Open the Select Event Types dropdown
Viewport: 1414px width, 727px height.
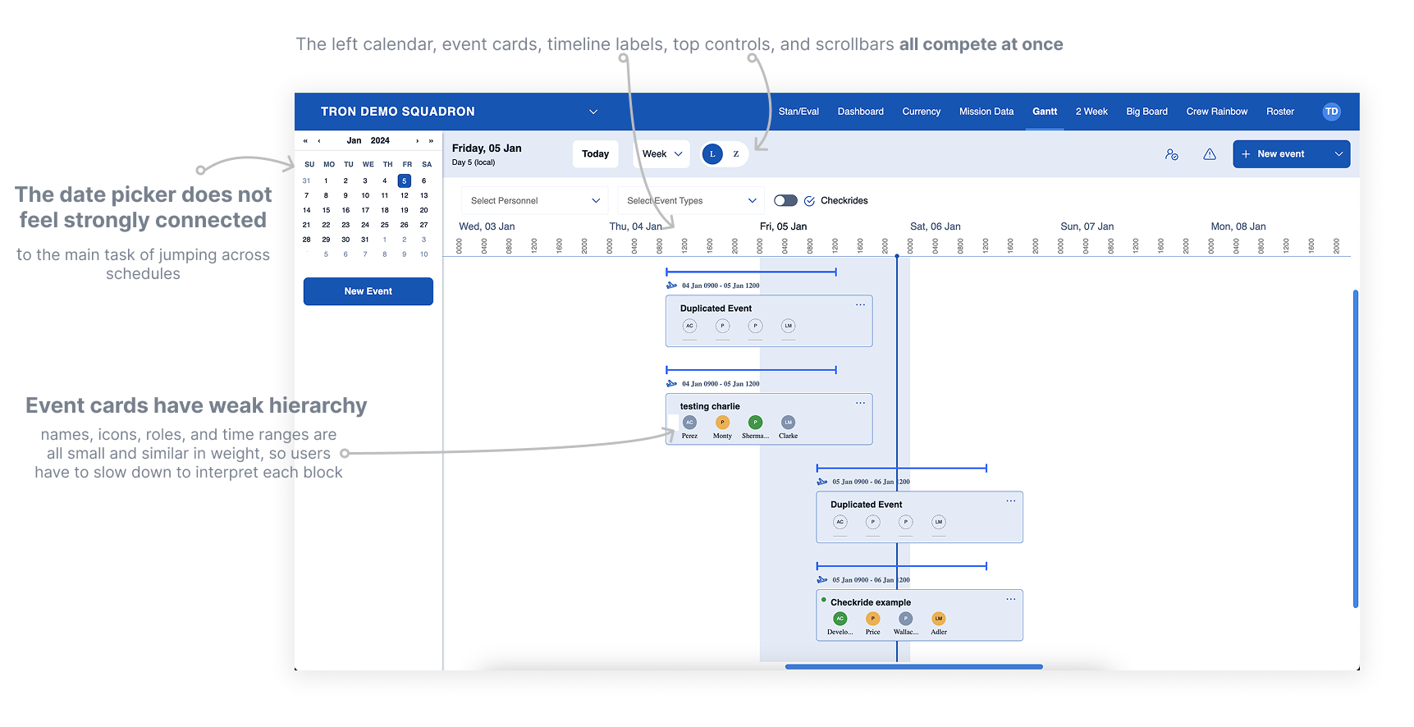click(x=690, y=201)
